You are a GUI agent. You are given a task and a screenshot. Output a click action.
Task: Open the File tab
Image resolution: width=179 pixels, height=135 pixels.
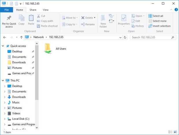coord(7,10)
